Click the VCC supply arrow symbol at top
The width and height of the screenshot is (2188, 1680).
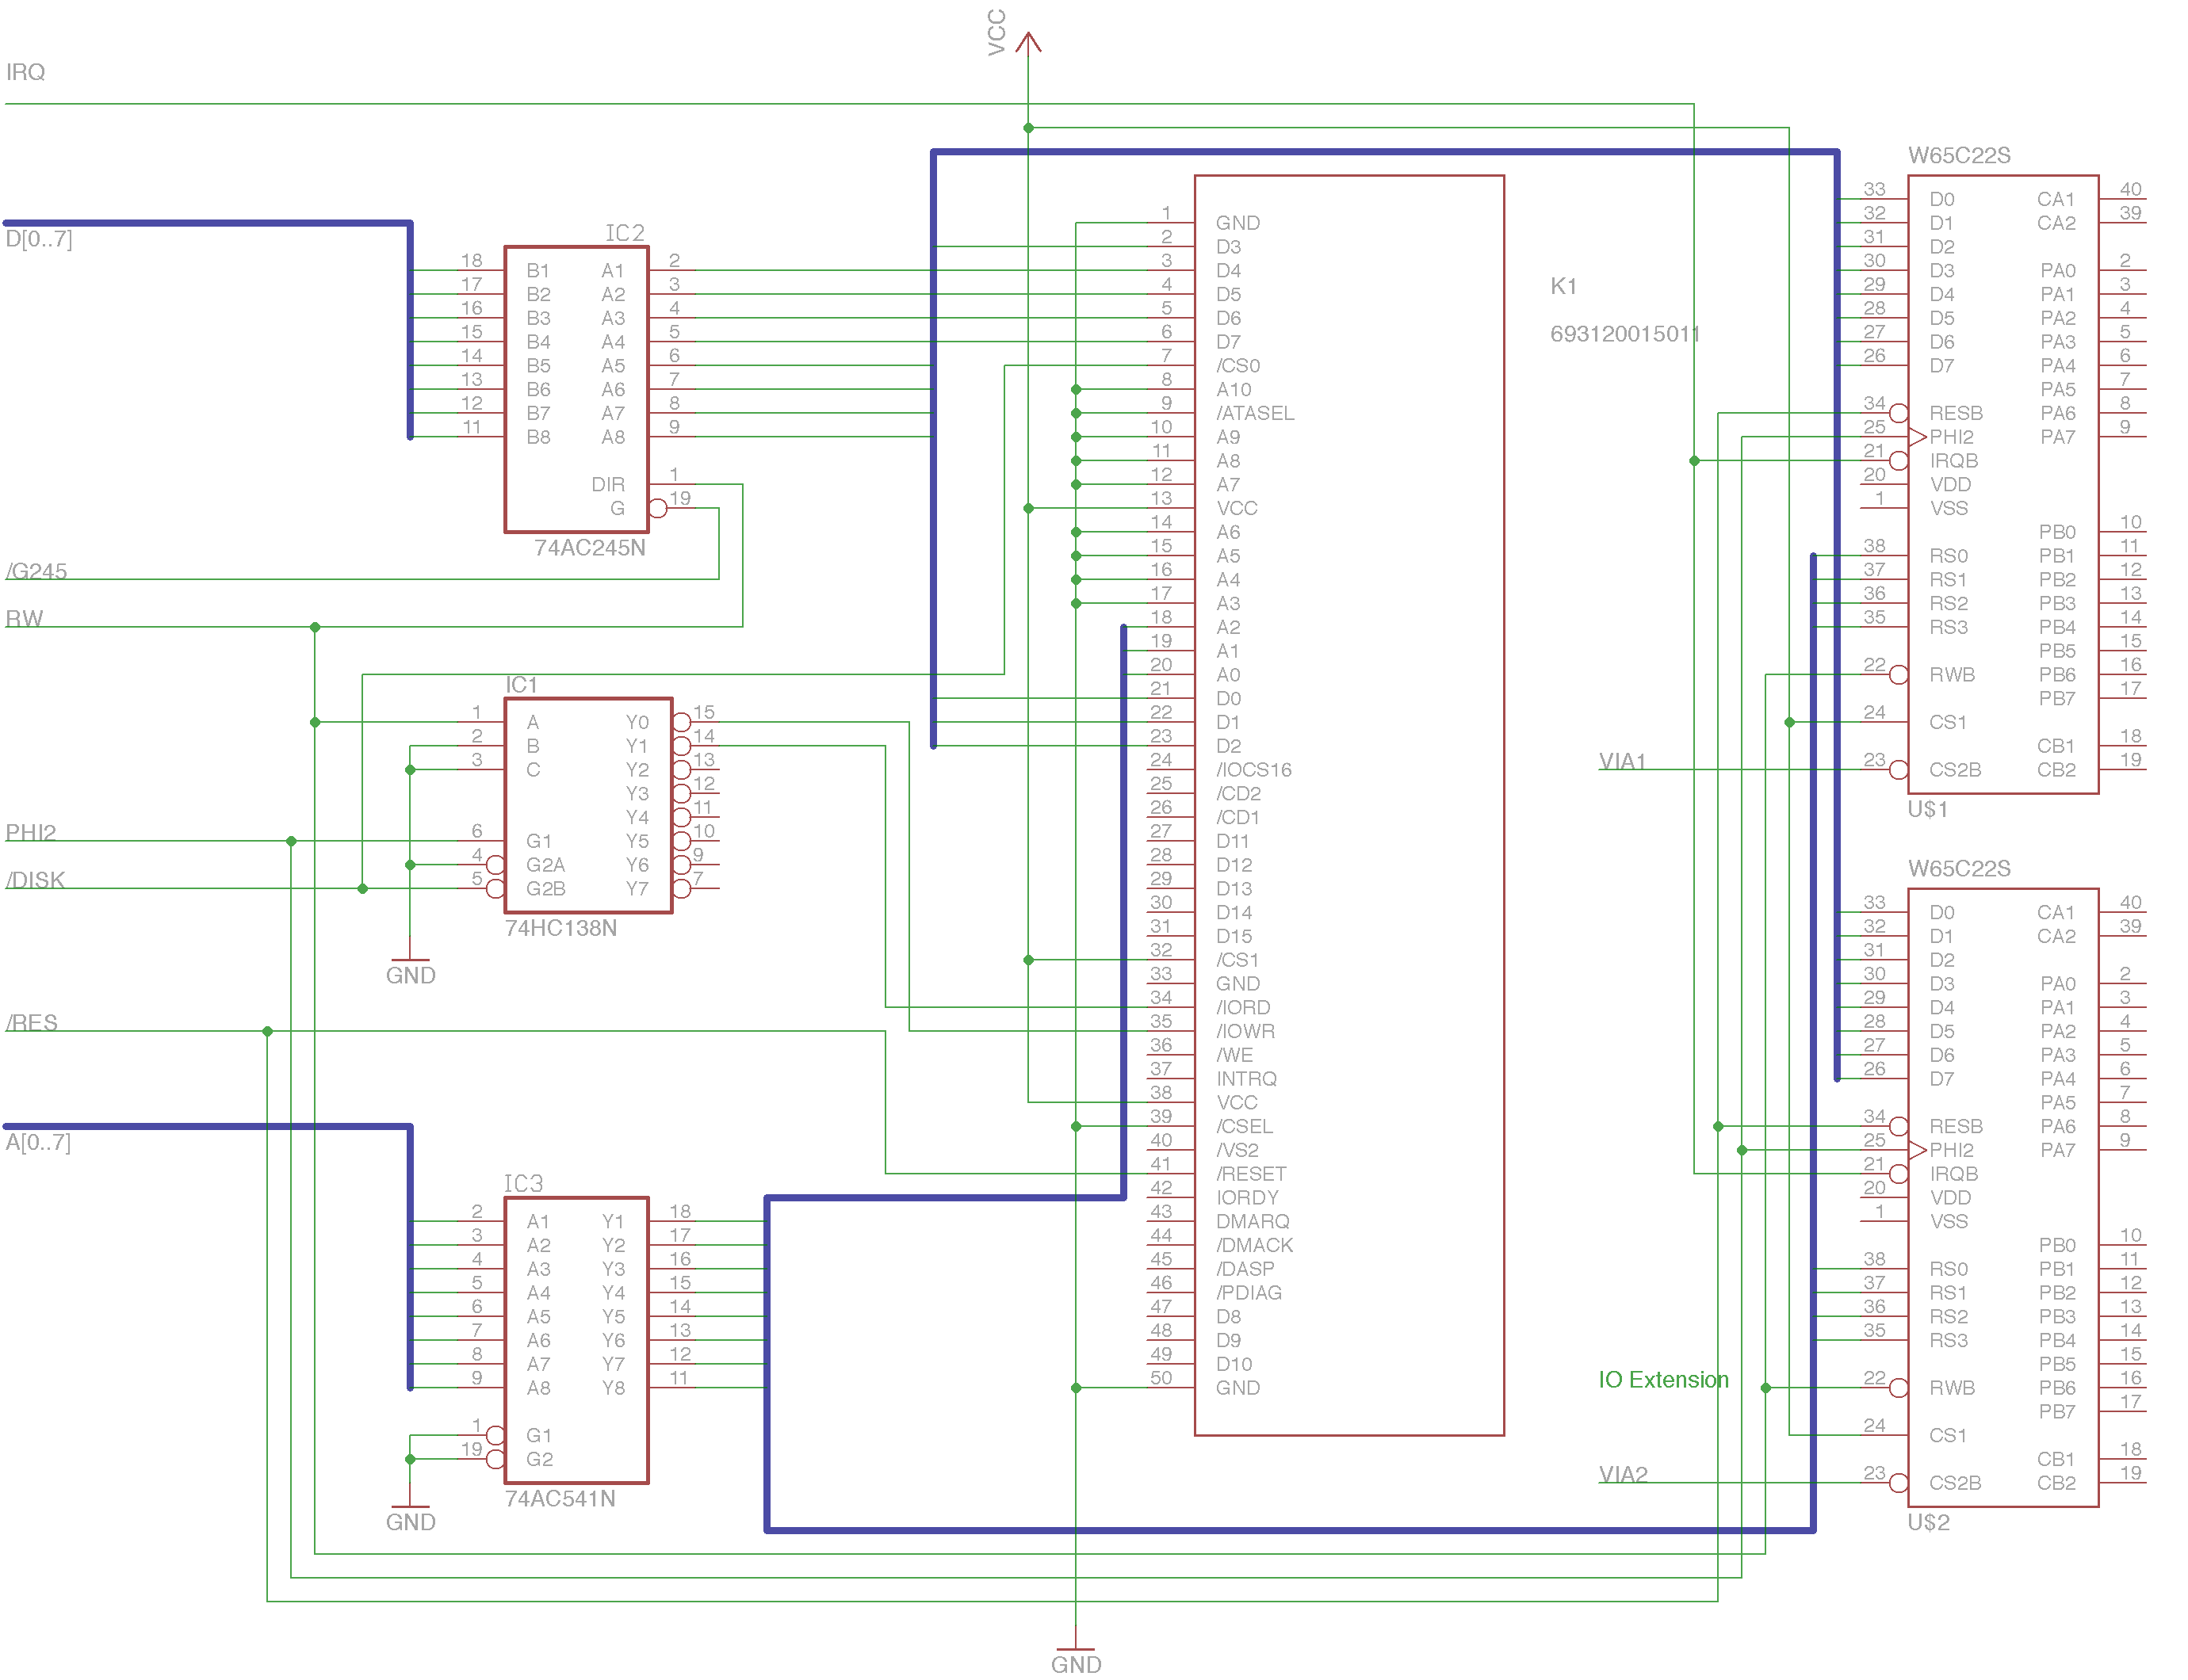tap(1027, 42)
